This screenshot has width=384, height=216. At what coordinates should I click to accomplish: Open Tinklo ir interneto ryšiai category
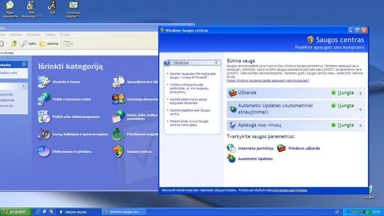tap(71, 99)
